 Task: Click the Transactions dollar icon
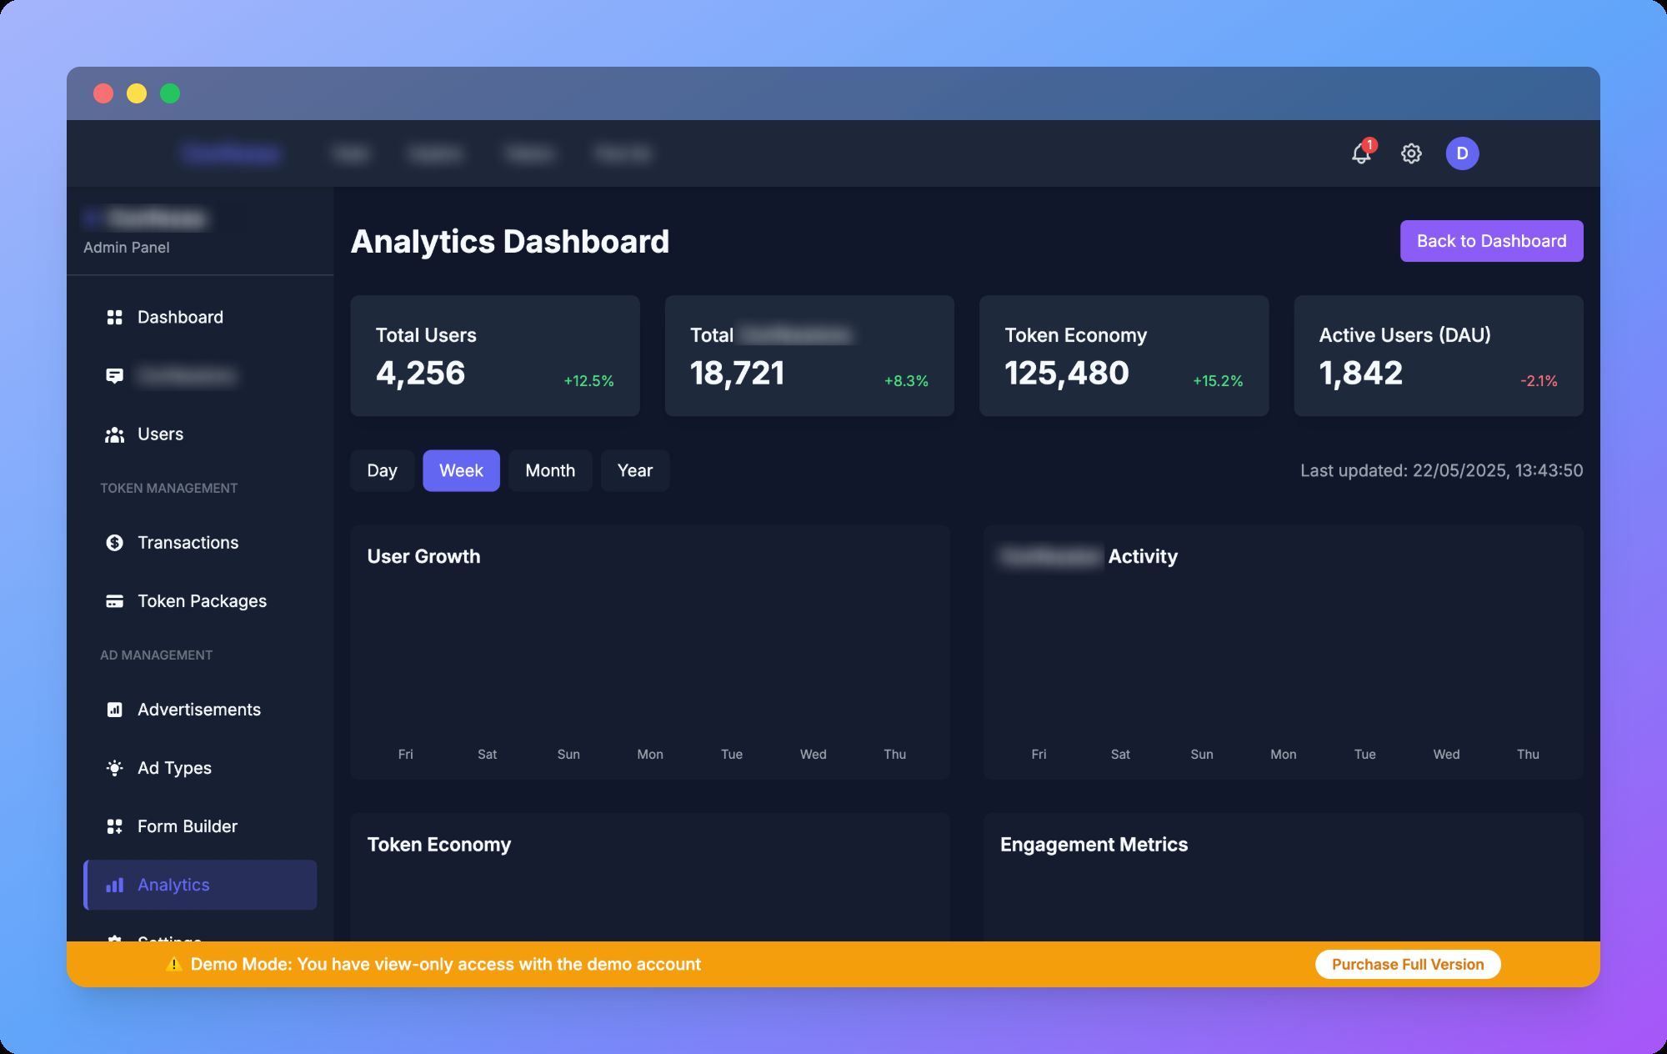pos(115,543)
